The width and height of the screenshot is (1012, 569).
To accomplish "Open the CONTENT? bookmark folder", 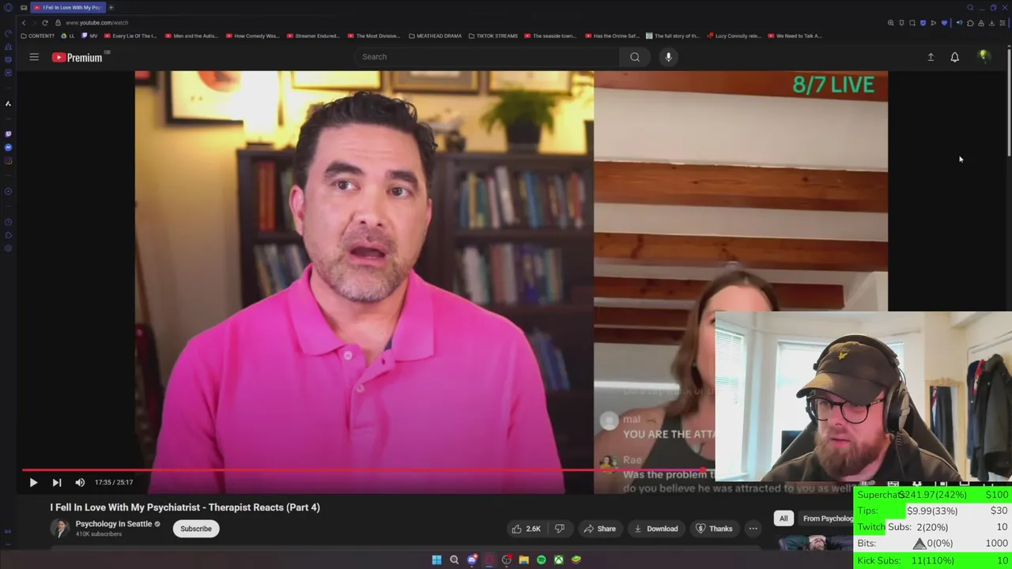I will (x=38, y=36).
